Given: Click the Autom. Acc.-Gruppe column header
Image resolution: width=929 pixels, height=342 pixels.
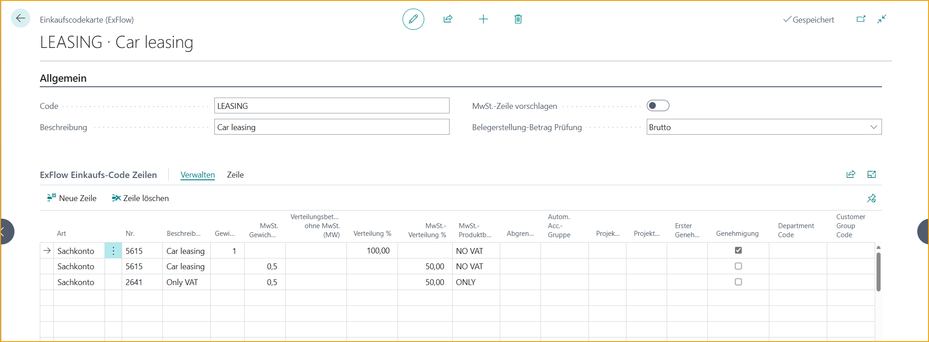Looking at the screenshot, I should coord(559,225).
